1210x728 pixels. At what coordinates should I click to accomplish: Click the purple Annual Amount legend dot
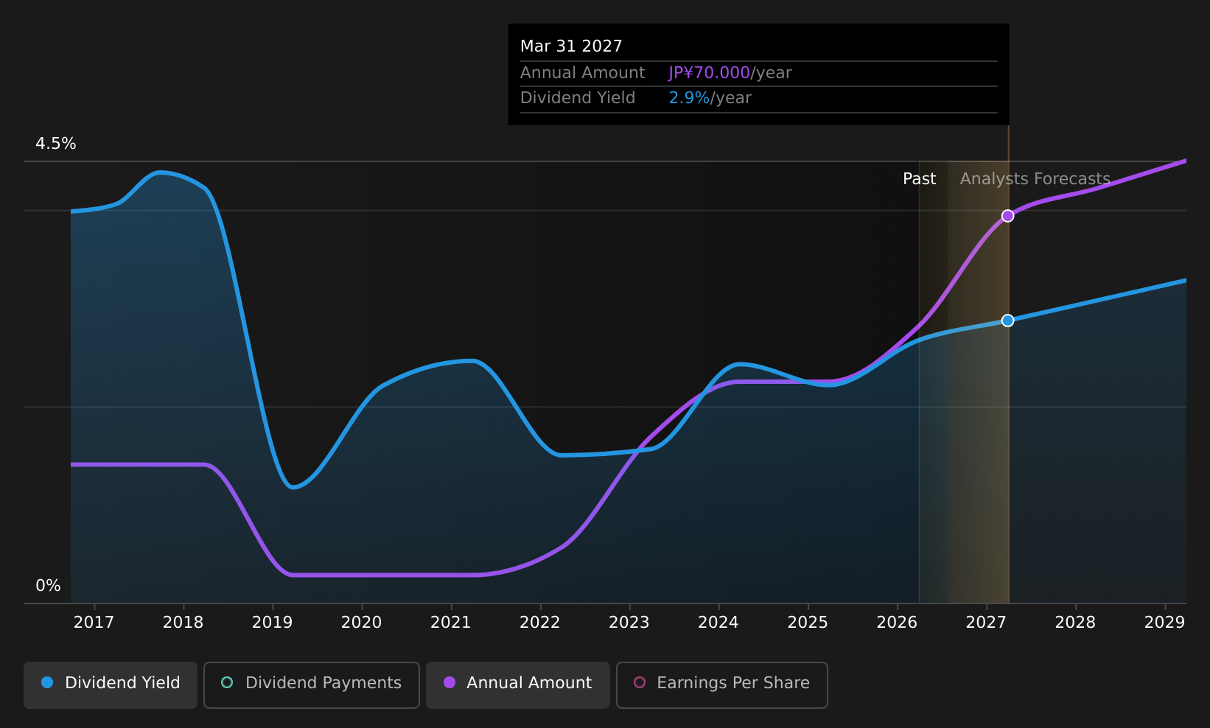(449, 682)
